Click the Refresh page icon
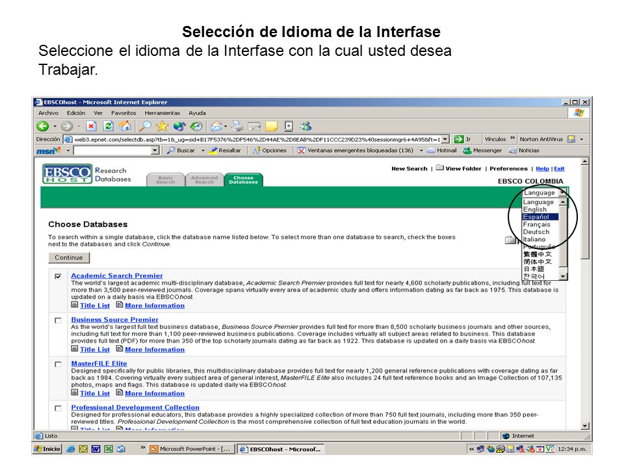624x468 pixels. [109, 127]
